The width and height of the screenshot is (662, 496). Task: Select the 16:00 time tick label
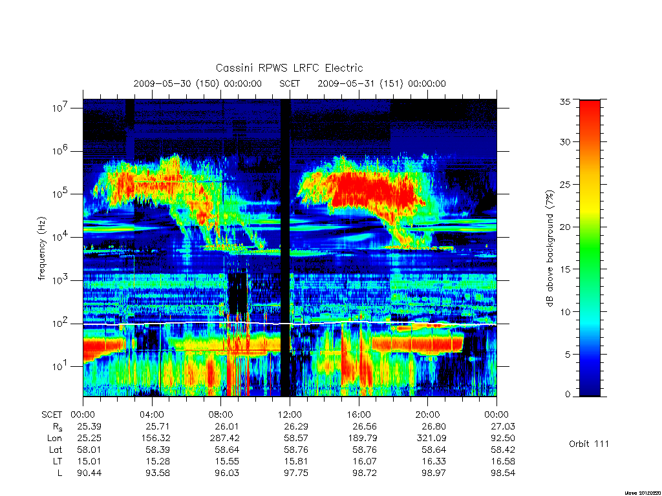click(x=359, y=415)
